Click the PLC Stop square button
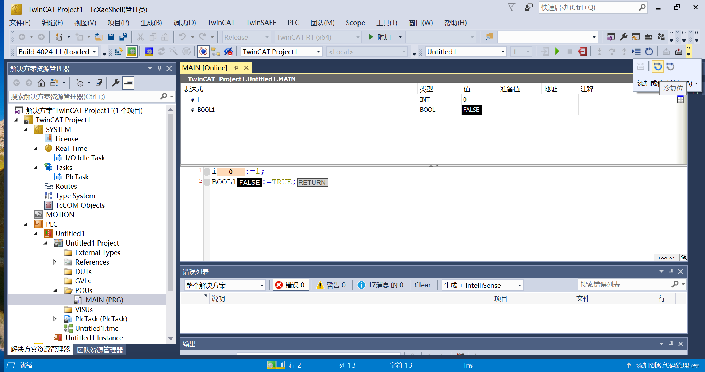 (x=570, y=52)
